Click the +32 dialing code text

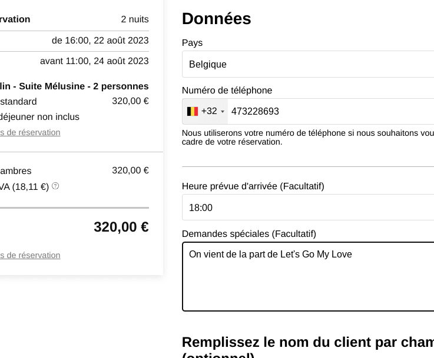(209, 111)
